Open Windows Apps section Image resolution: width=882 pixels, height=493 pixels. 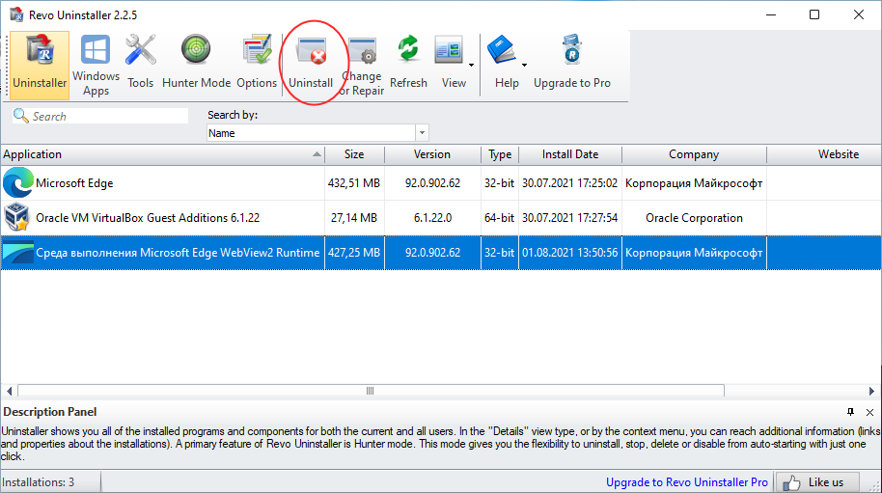click(96, 64)
